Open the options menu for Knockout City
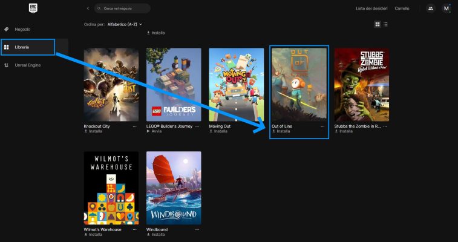This screenshot has height=242, width=458. click(x=135, y=126)
